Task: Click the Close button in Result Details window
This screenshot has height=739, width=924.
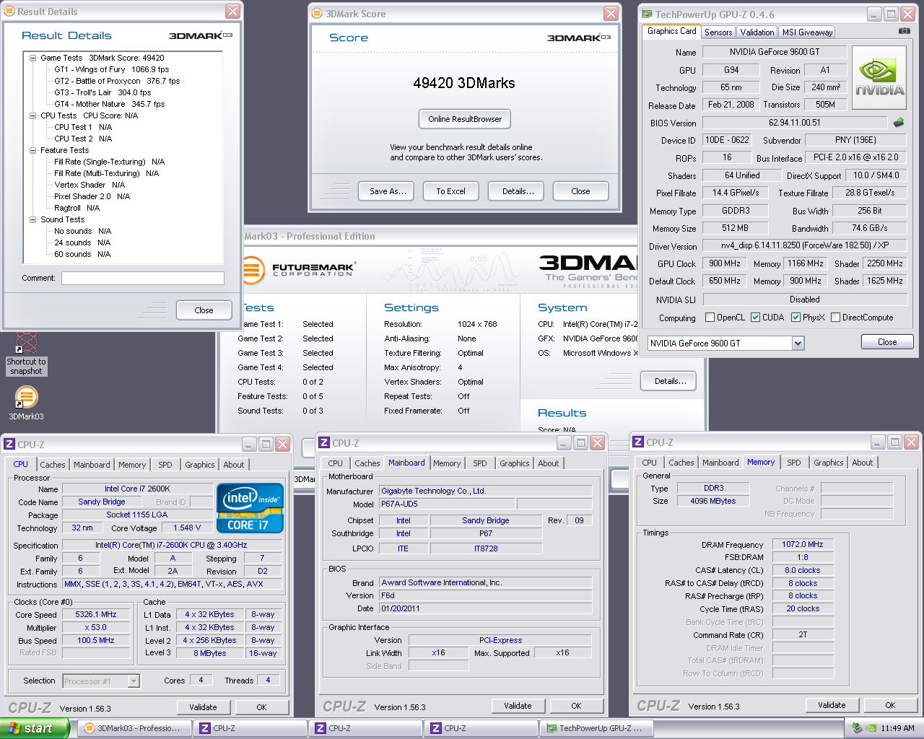Action: point(204,310)
